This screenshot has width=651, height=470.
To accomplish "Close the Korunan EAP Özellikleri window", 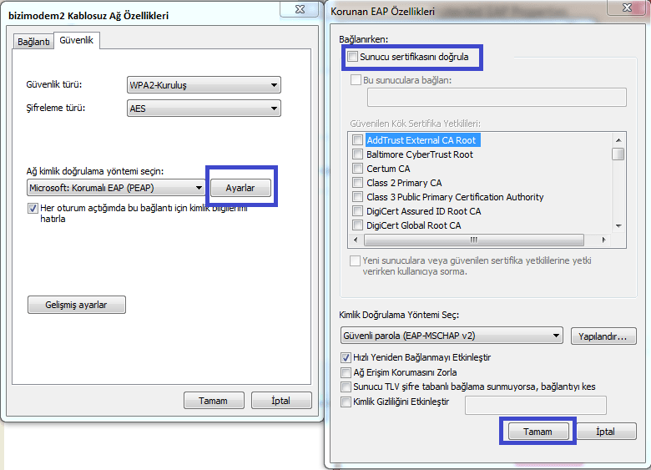I will click(x=627, y=8).
